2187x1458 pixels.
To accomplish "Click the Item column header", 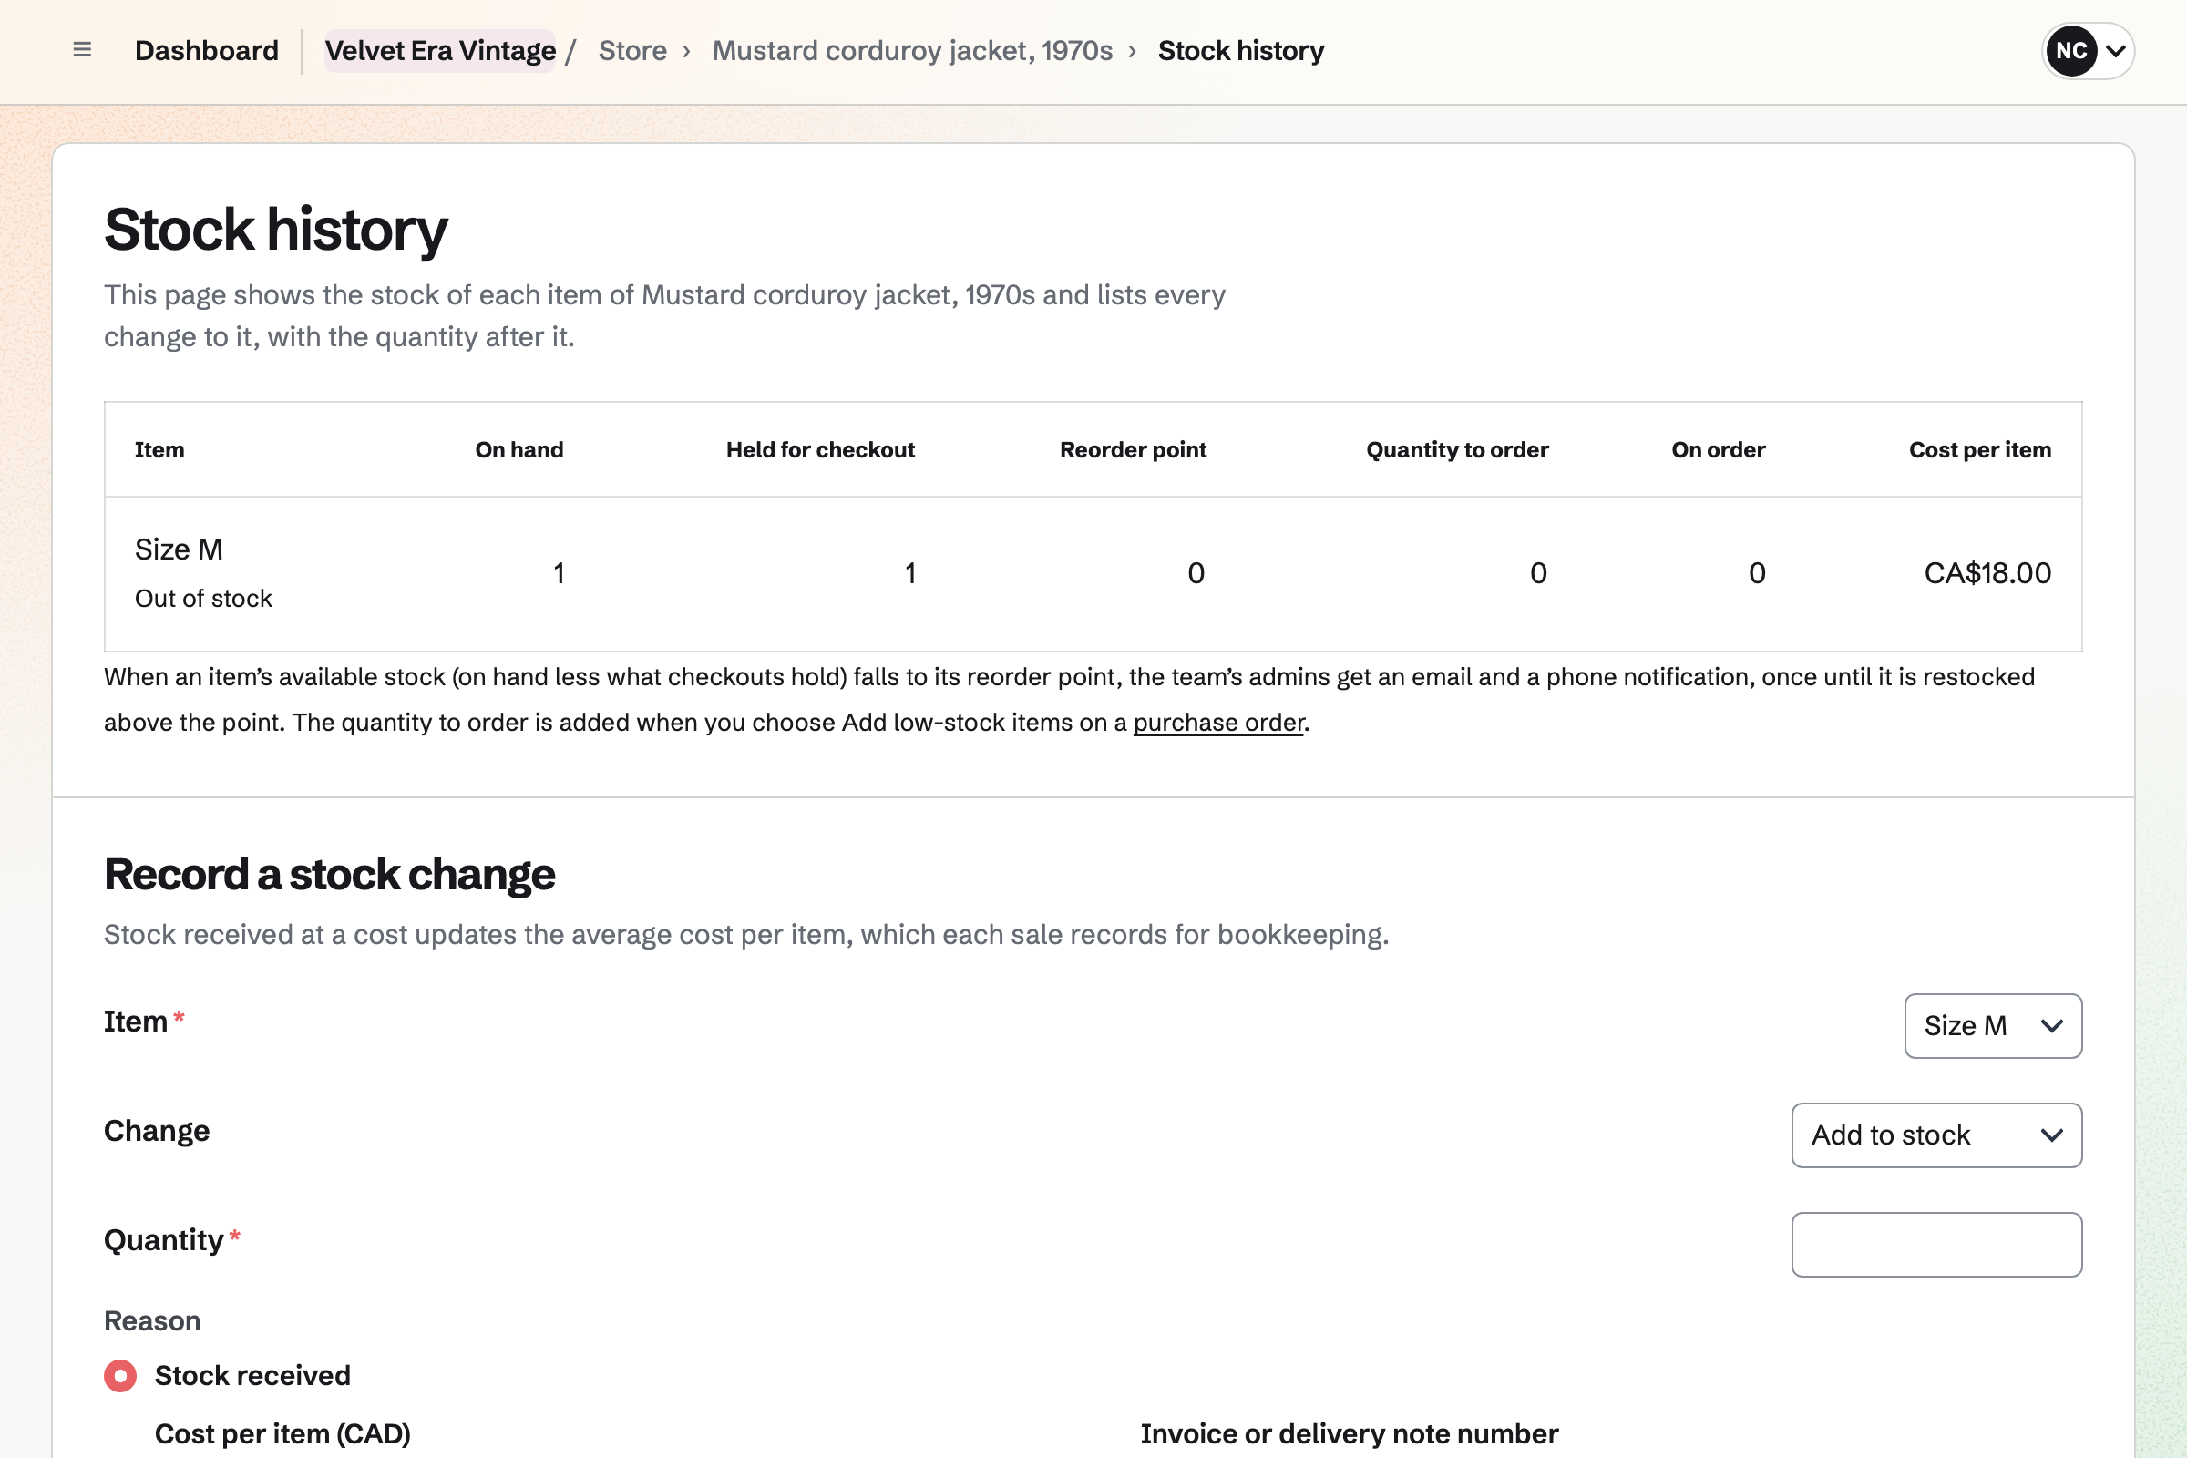I will 159,450.
